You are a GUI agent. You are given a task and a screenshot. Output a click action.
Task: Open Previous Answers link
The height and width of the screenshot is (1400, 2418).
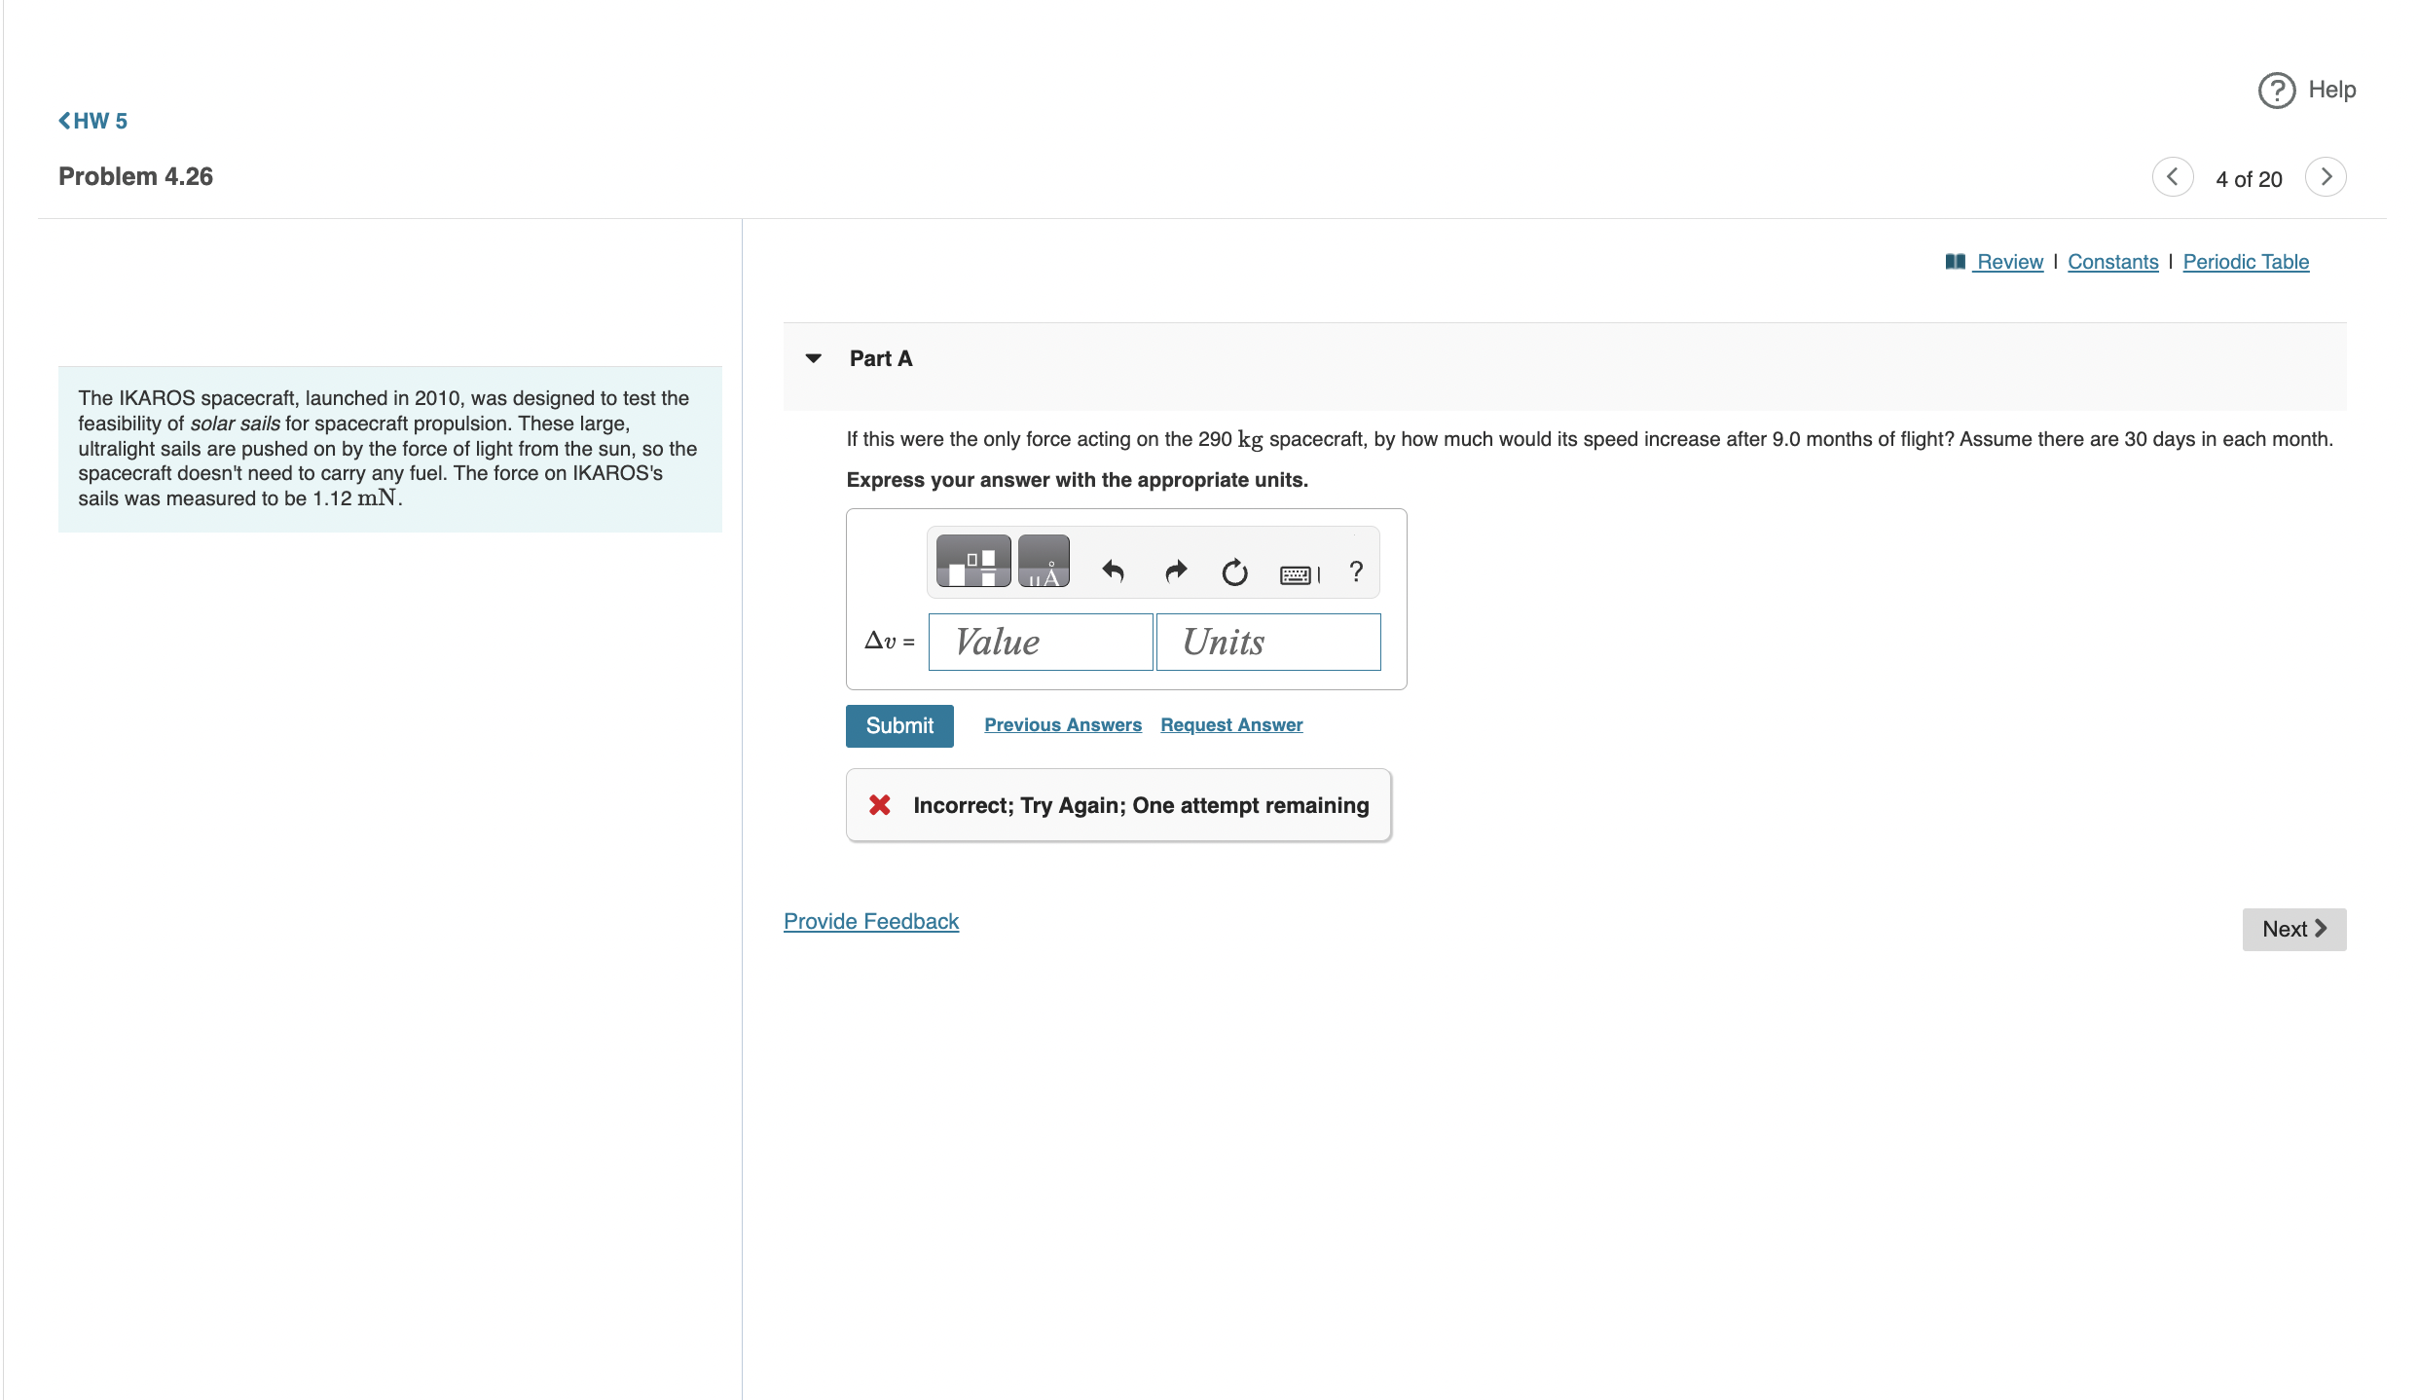[1062, 725]
